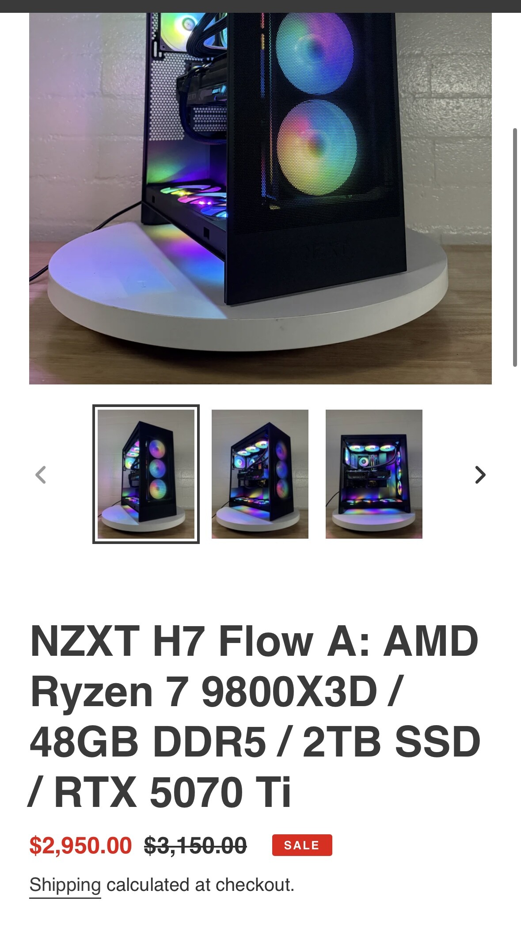The image size is (521, 947).
Task: Click the previous thumbnails left chevron
Action: tap(41, 475)
